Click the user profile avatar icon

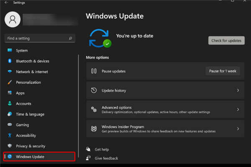[x=13, y=20]
